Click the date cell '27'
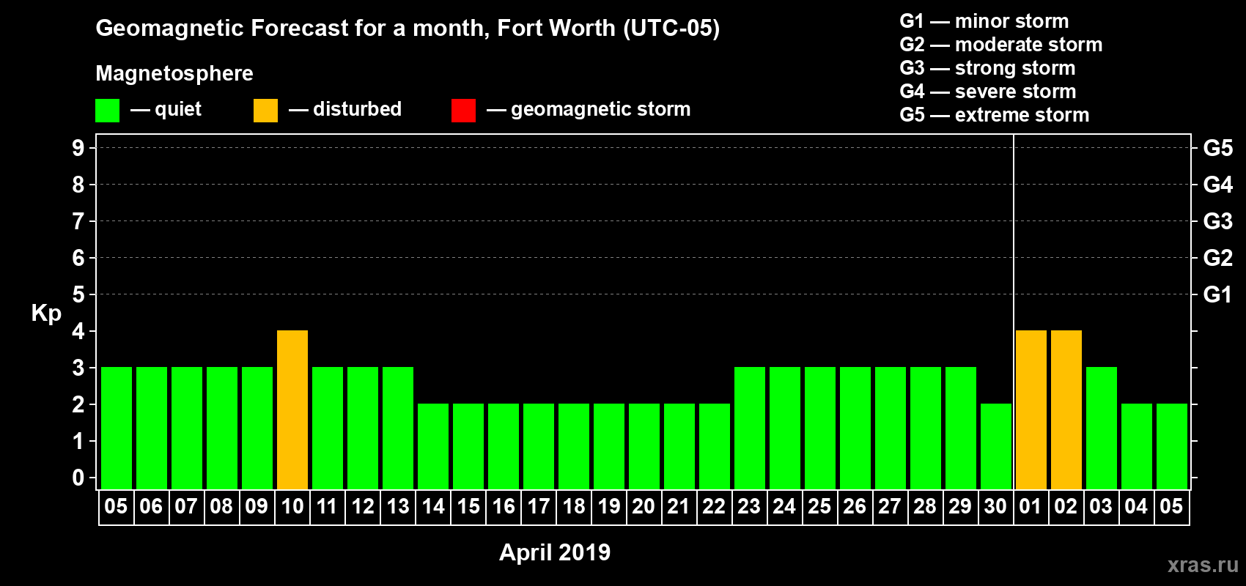This screenshot has width=1246, height=586. point(891,507)
